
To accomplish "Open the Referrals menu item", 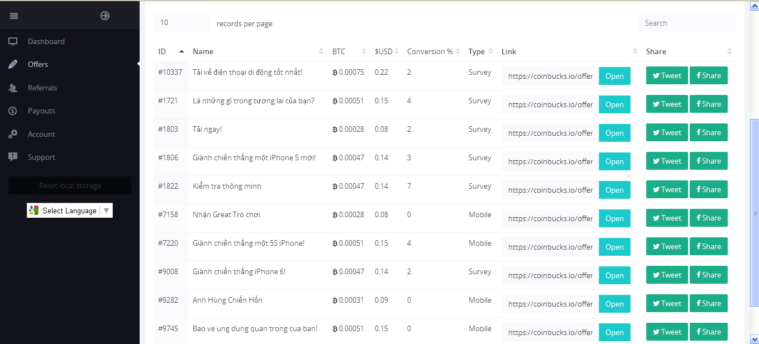I will click(x=42, y=88).
